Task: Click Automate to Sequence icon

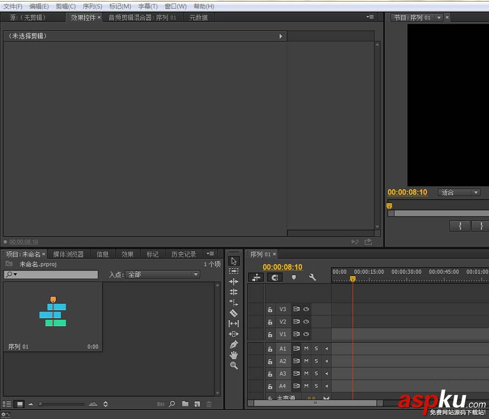Action: point(161,404)
